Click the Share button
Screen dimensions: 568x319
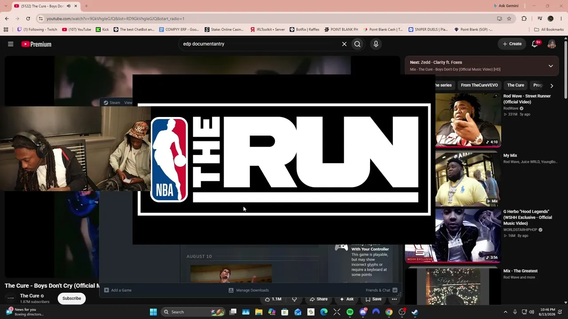tap(319, 299)
